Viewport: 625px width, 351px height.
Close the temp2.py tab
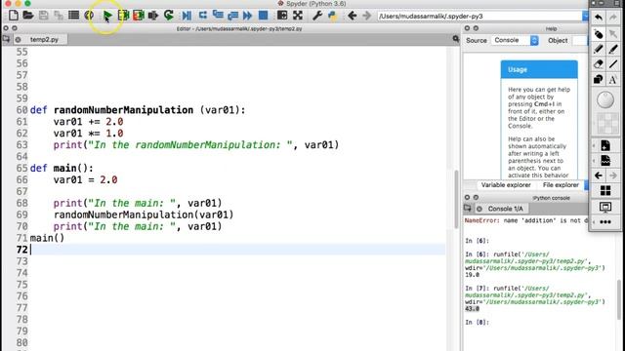point(18,39)
